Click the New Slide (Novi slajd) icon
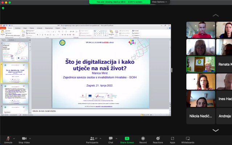Image resolution: width=232 pixels, height=145 pixels. (23, 32)
